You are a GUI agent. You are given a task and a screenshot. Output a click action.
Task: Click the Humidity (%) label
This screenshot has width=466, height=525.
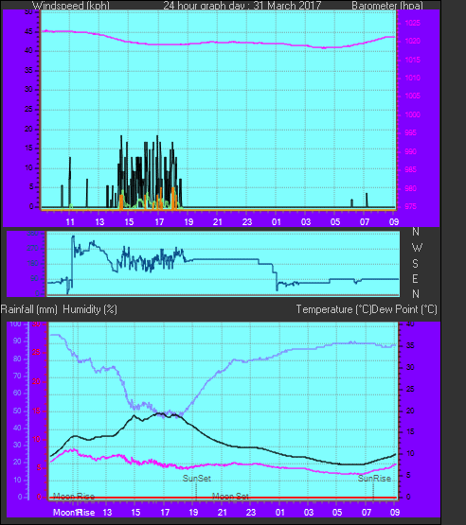point(90,309)
